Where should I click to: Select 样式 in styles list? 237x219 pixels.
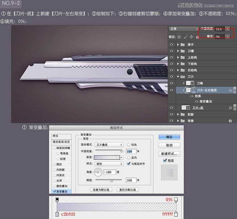61,136
